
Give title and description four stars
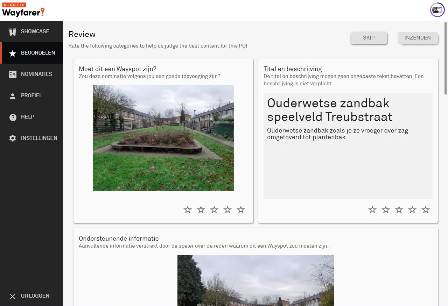(412, 210)
